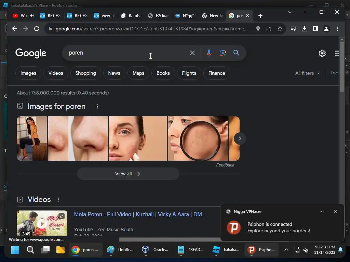Filter results by Books

(x=163, y=73)
